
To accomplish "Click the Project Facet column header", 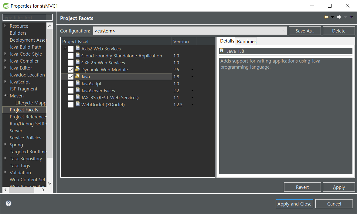I will (x=116, y=41).
